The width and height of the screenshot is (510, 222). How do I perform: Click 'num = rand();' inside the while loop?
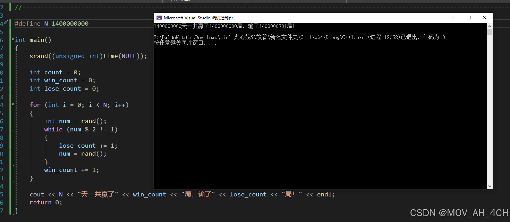point(83,154)
